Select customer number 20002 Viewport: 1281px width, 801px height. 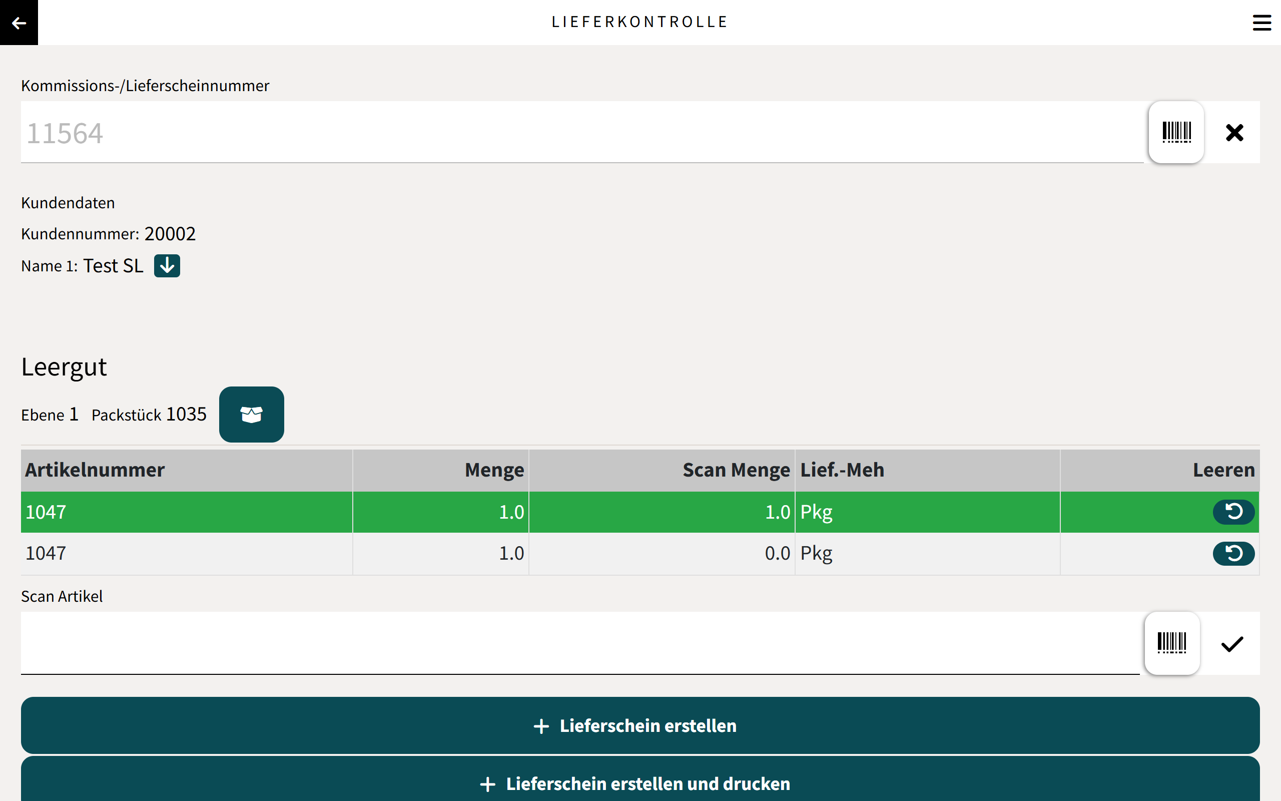tap(170, 234)
